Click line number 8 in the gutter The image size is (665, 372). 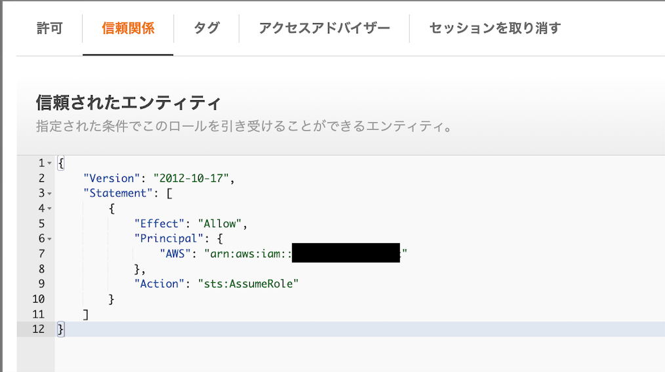pyautogui.click(x=41, y=269)
